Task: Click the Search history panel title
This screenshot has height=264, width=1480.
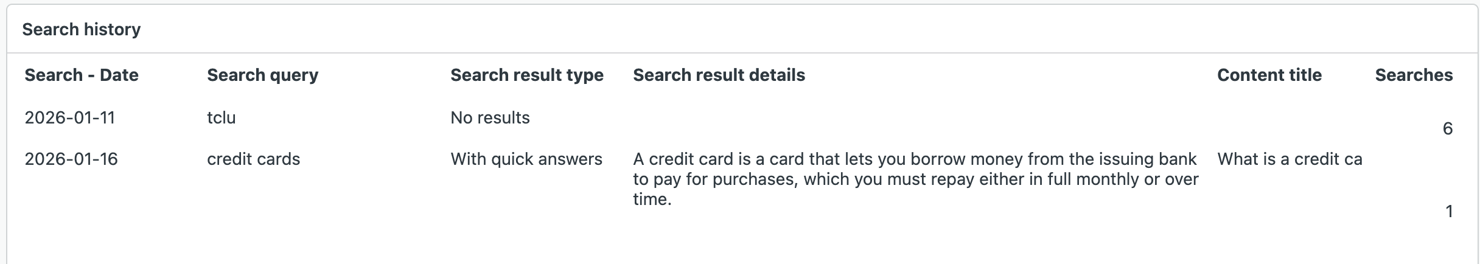Action: click(x=82, y=29)
